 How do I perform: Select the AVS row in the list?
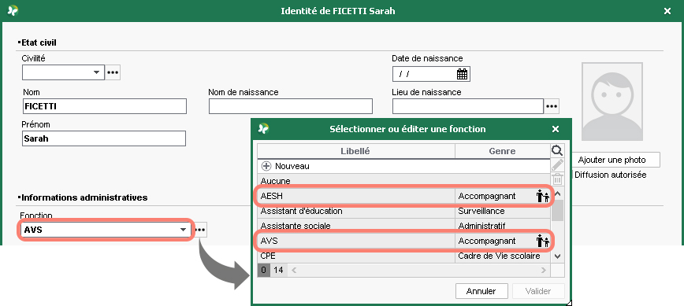403,241
